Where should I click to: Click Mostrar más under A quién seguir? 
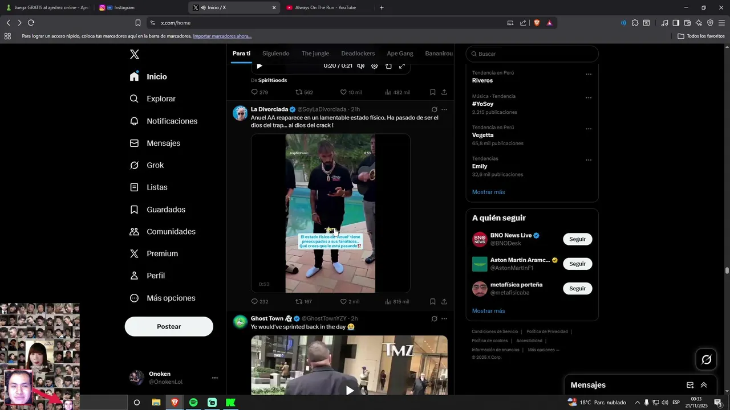[x=489, y=311]
